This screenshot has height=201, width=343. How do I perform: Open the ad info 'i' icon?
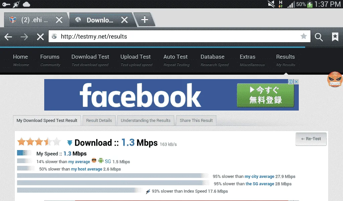(291, 82)
